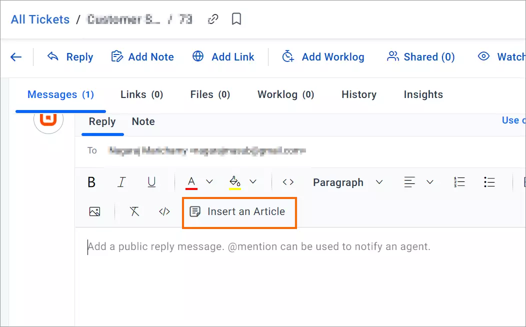
Task: Click the Use link at right
Action: [513, 120]
